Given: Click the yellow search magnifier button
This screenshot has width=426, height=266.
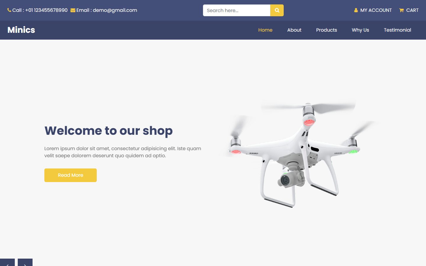Looking at the screenshot, I should pyautogui.click(x=277, y=10).
